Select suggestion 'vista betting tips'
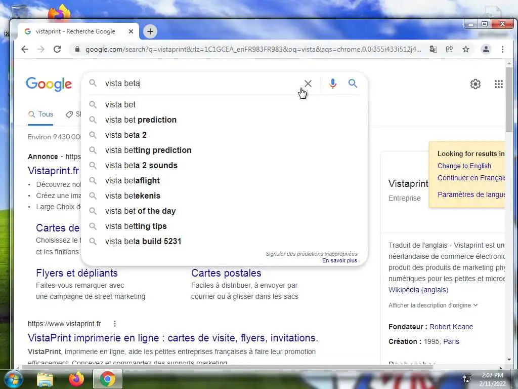The width and height of the screenshot is (518, 389). coord(224,226)
